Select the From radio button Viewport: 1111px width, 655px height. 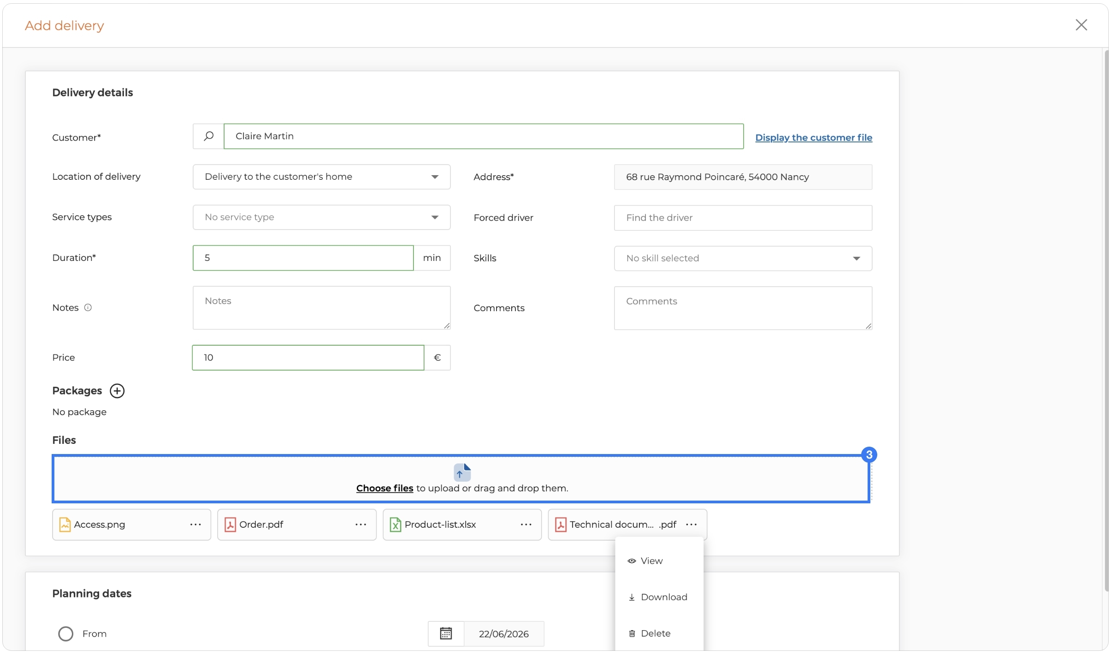point(66,634)
